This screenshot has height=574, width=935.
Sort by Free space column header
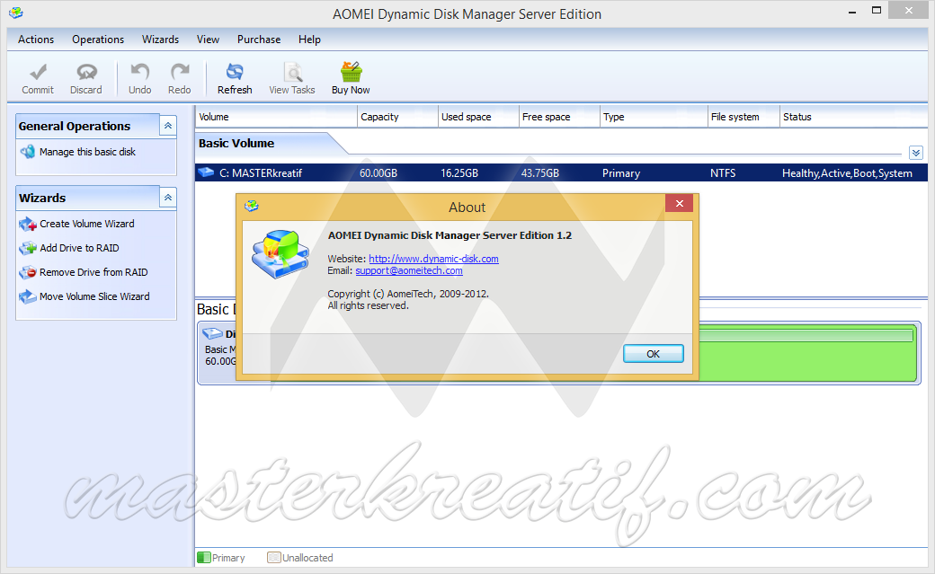coord(559,117)
